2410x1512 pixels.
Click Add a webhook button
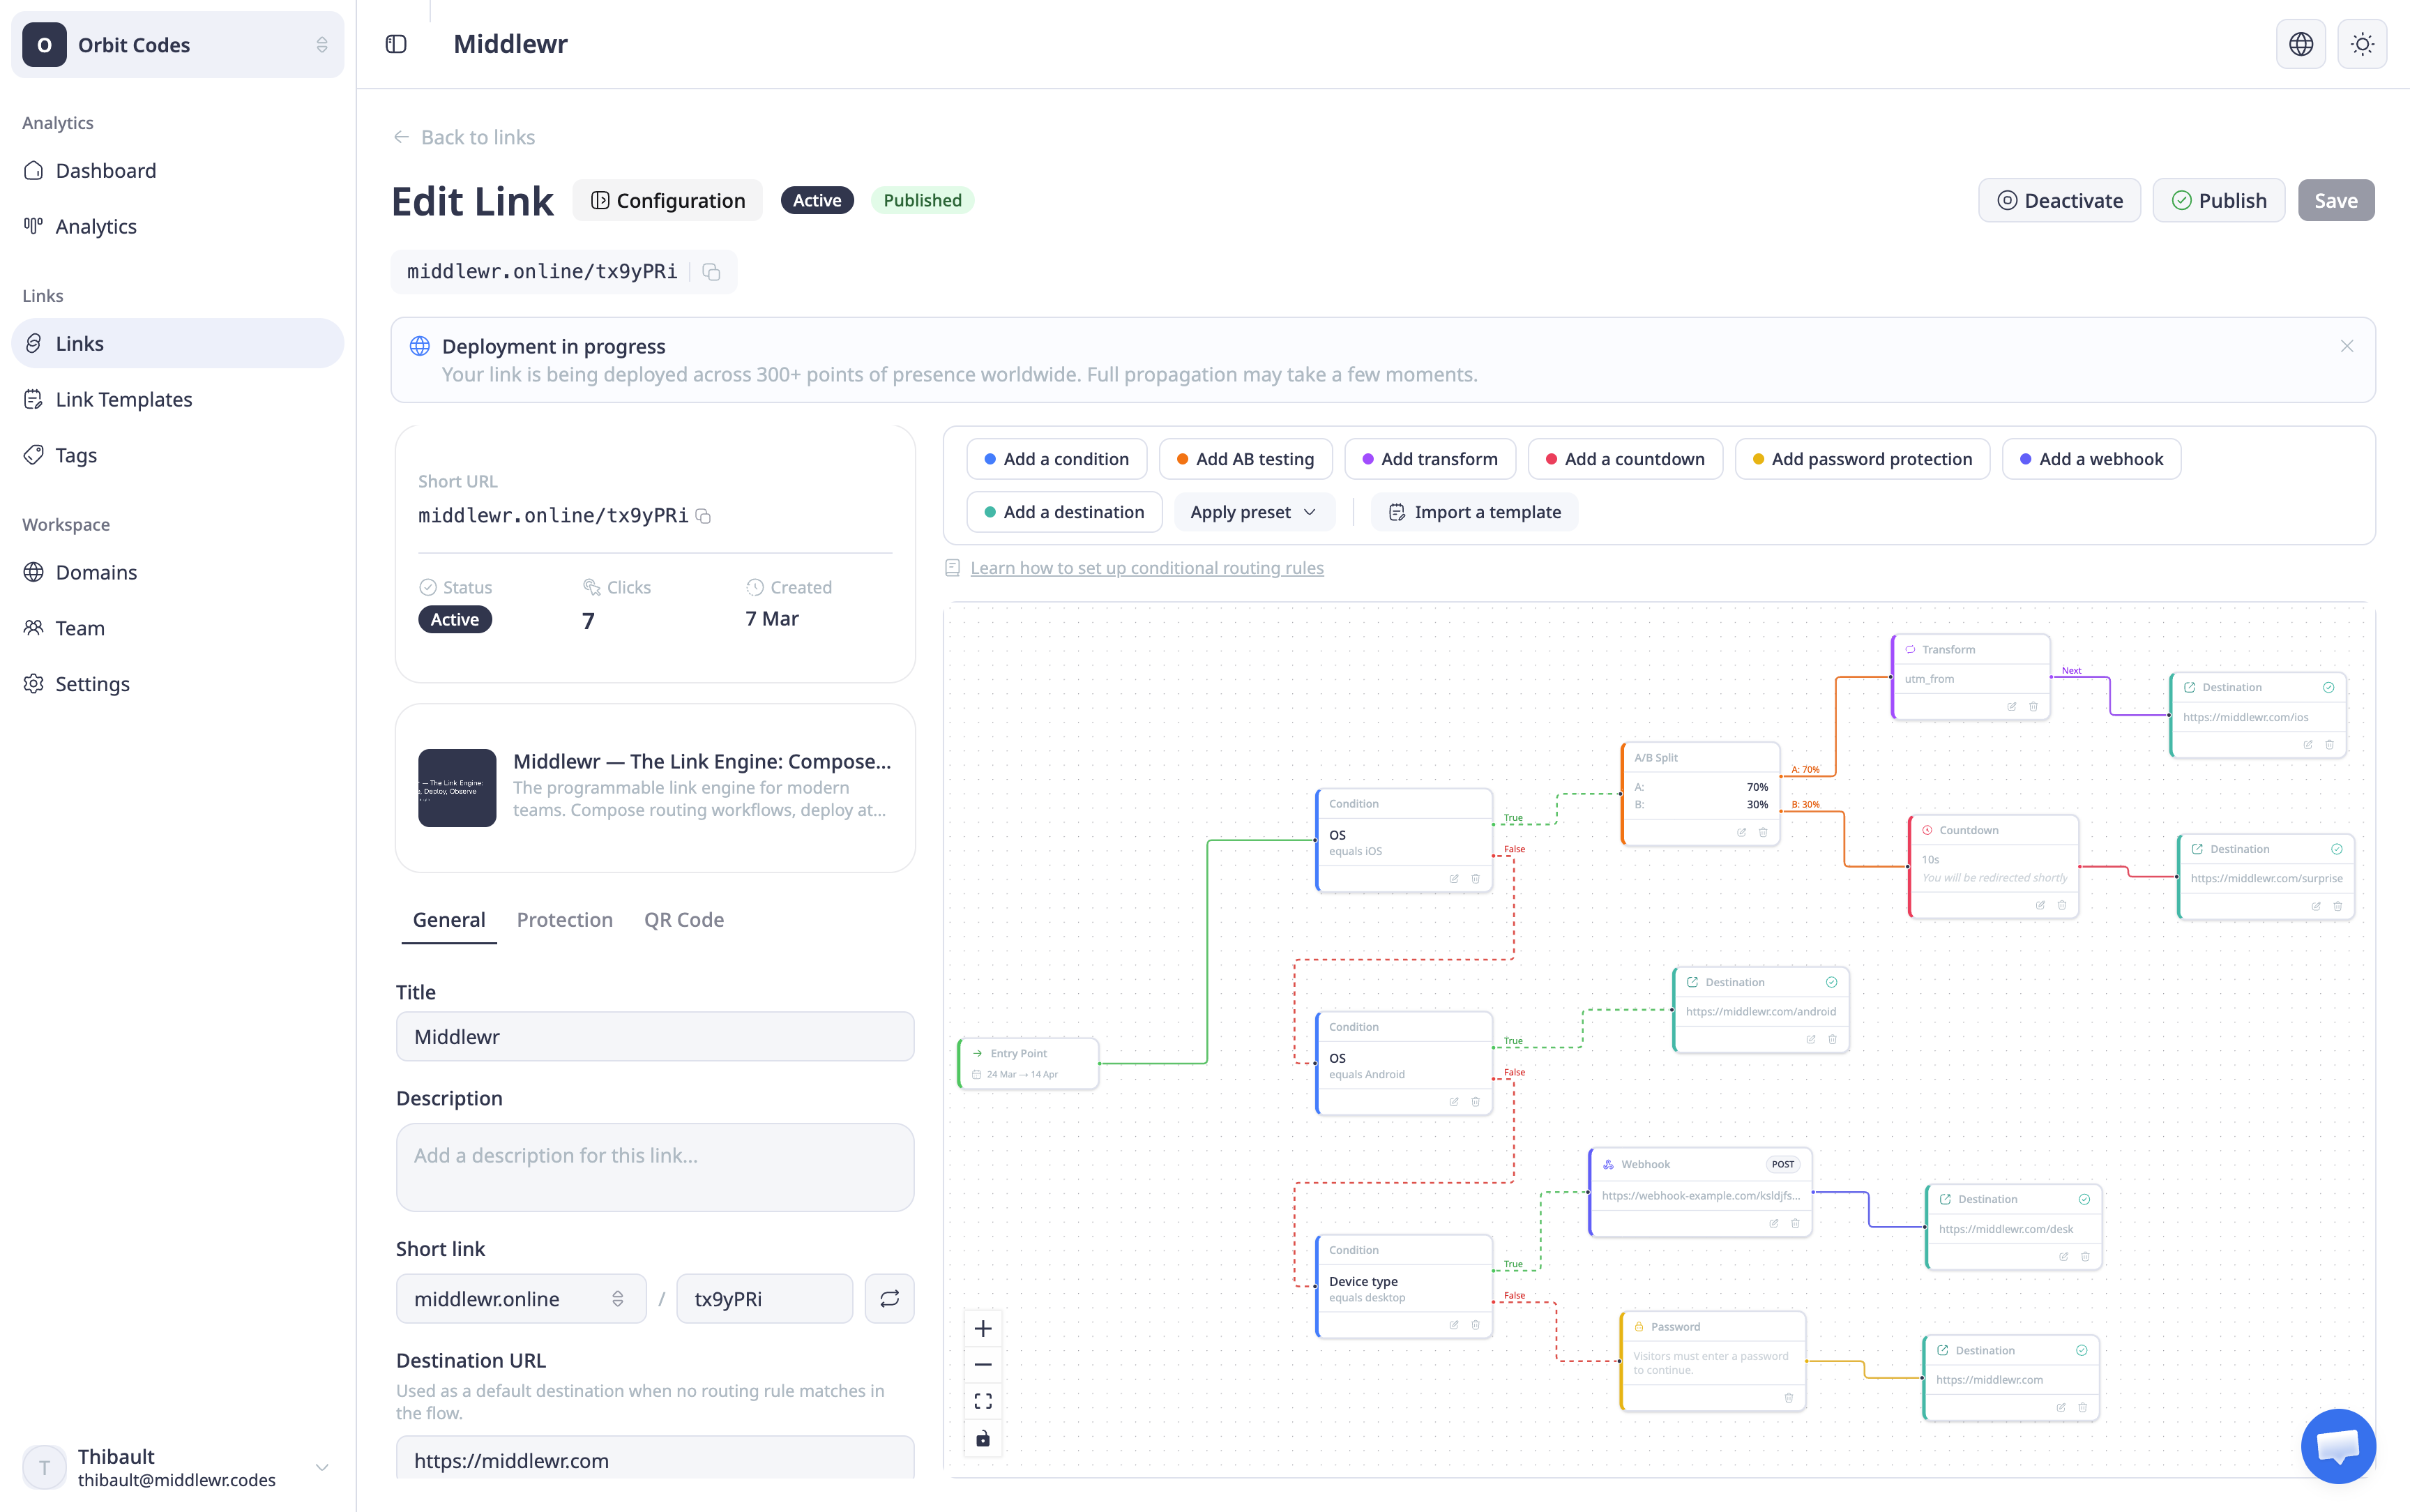tap(2090, 459)
